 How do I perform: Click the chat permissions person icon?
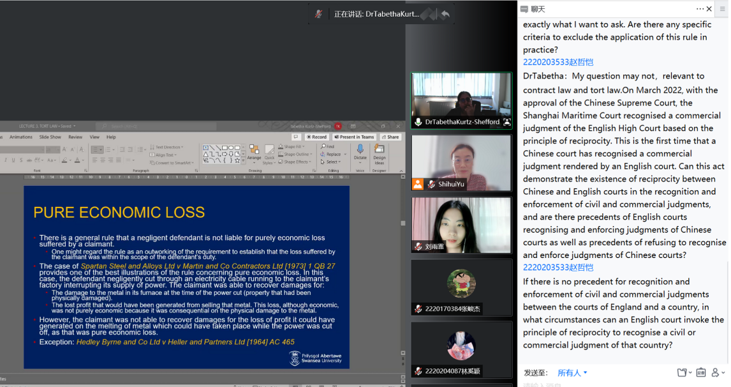(x=716, y=372)
